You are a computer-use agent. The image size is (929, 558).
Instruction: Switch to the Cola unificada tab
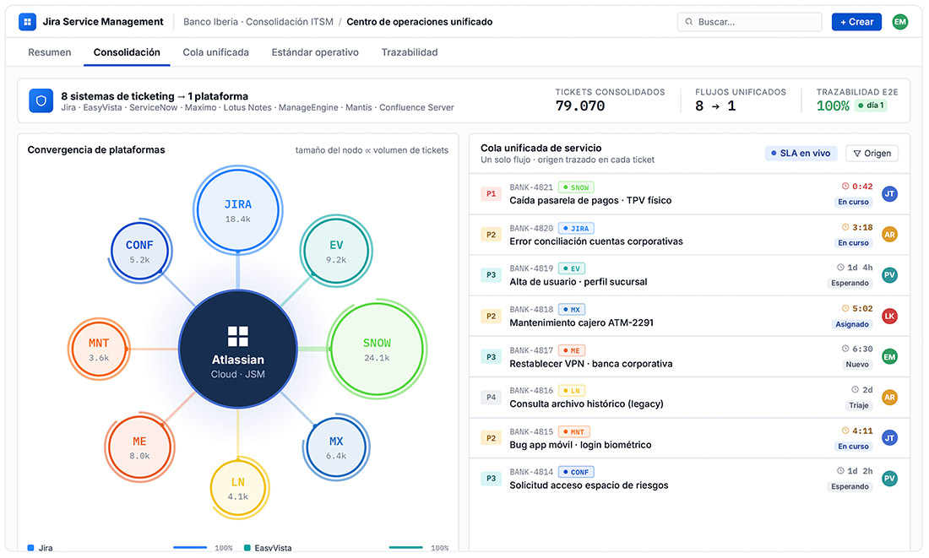[215, 52]
